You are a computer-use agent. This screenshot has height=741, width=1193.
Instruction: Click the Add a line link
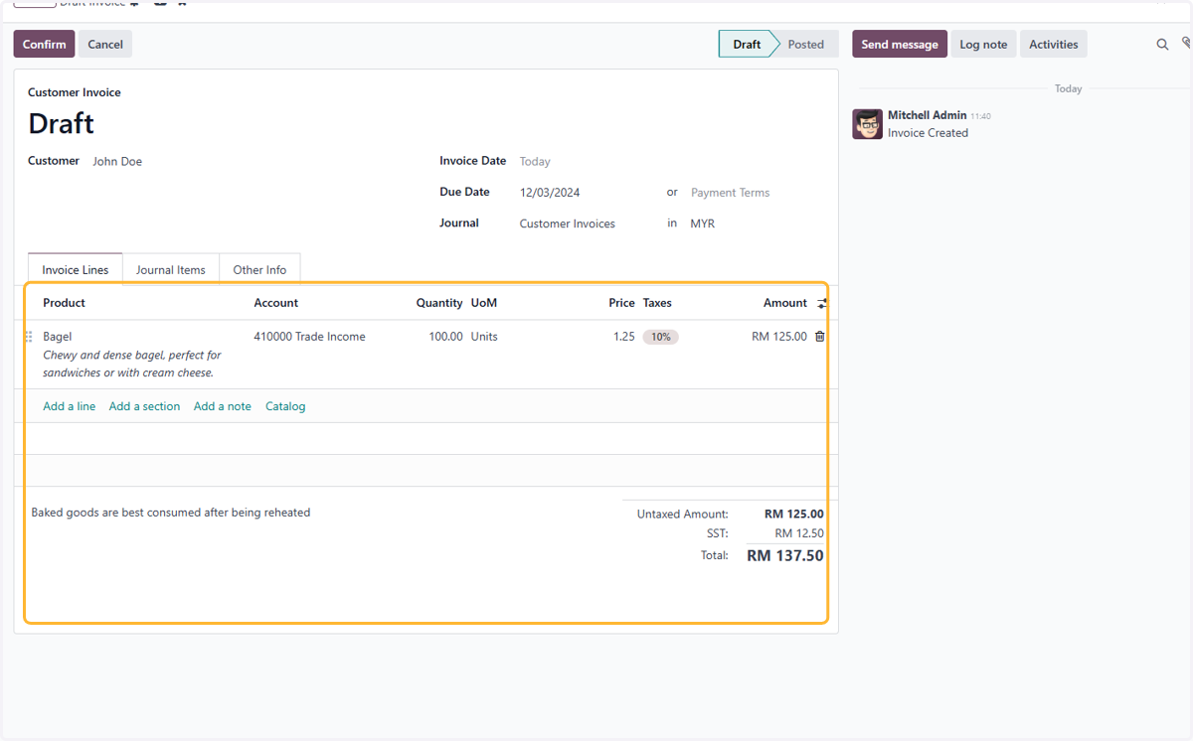pyautogui.click(x=70, y=406)
